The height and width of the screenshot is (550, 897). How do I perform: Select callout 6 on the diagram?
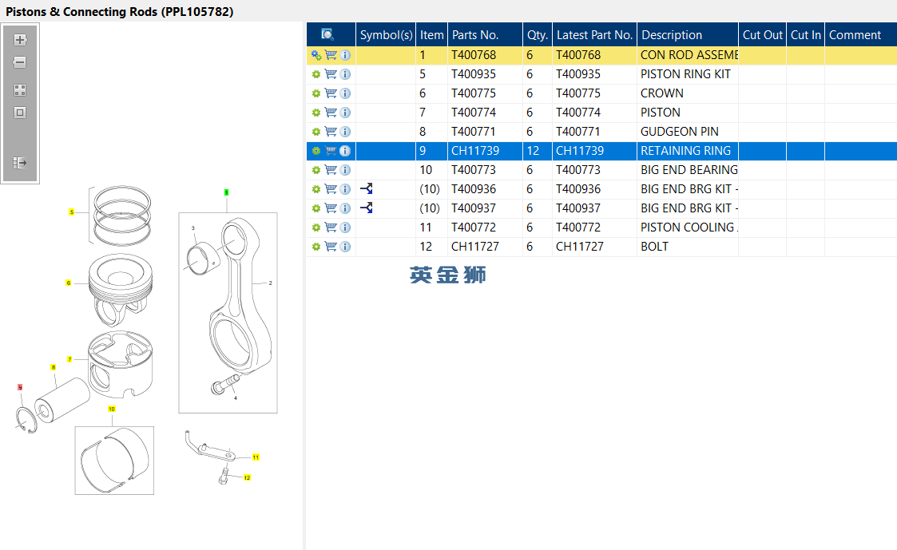click(69, 283)
